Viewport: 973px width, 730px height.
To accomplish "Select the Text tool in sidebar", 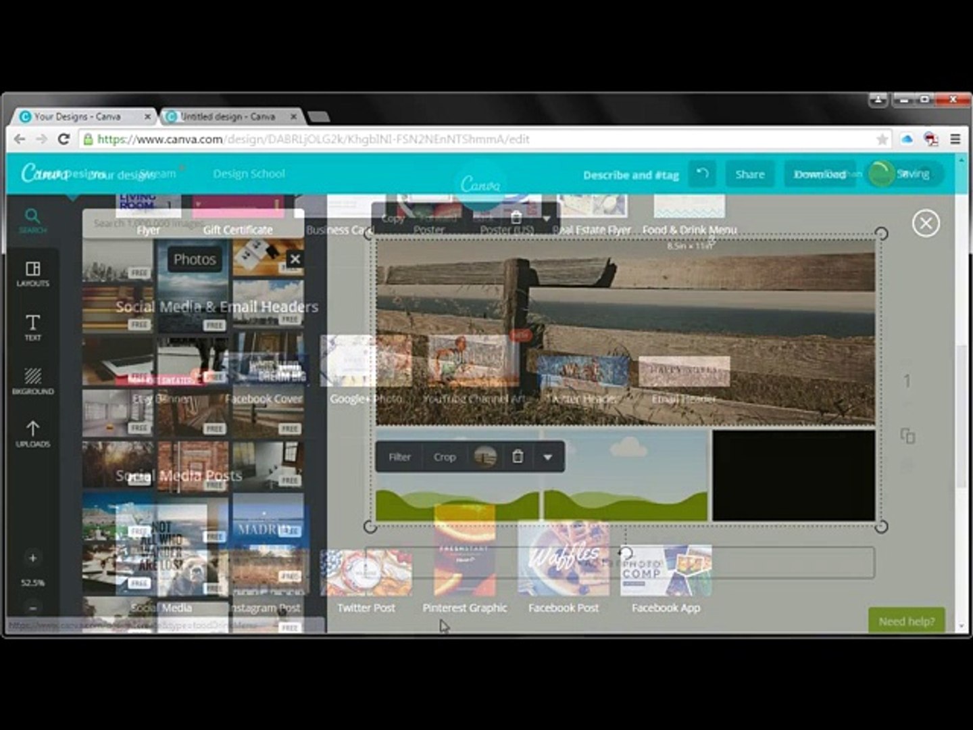I will click(x=32, y=327).
